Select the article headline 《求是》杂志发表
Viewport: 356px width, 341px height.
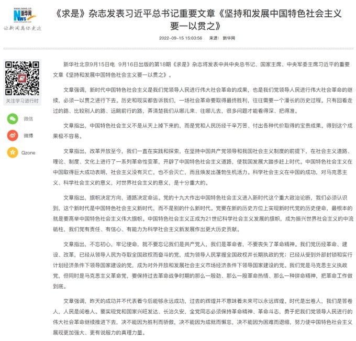click(x=198, y=14)
